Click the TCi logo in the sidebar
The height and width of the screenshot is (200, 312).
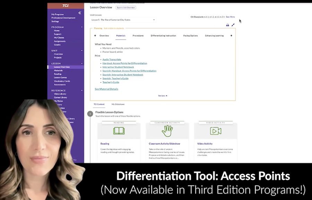coord(66,6)
